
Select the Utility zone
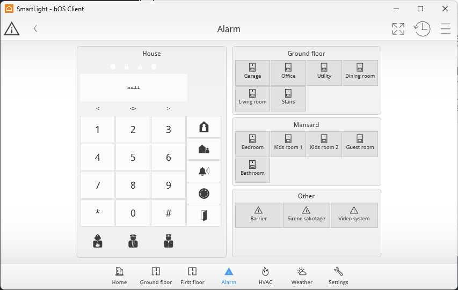[x=324, y=73]
